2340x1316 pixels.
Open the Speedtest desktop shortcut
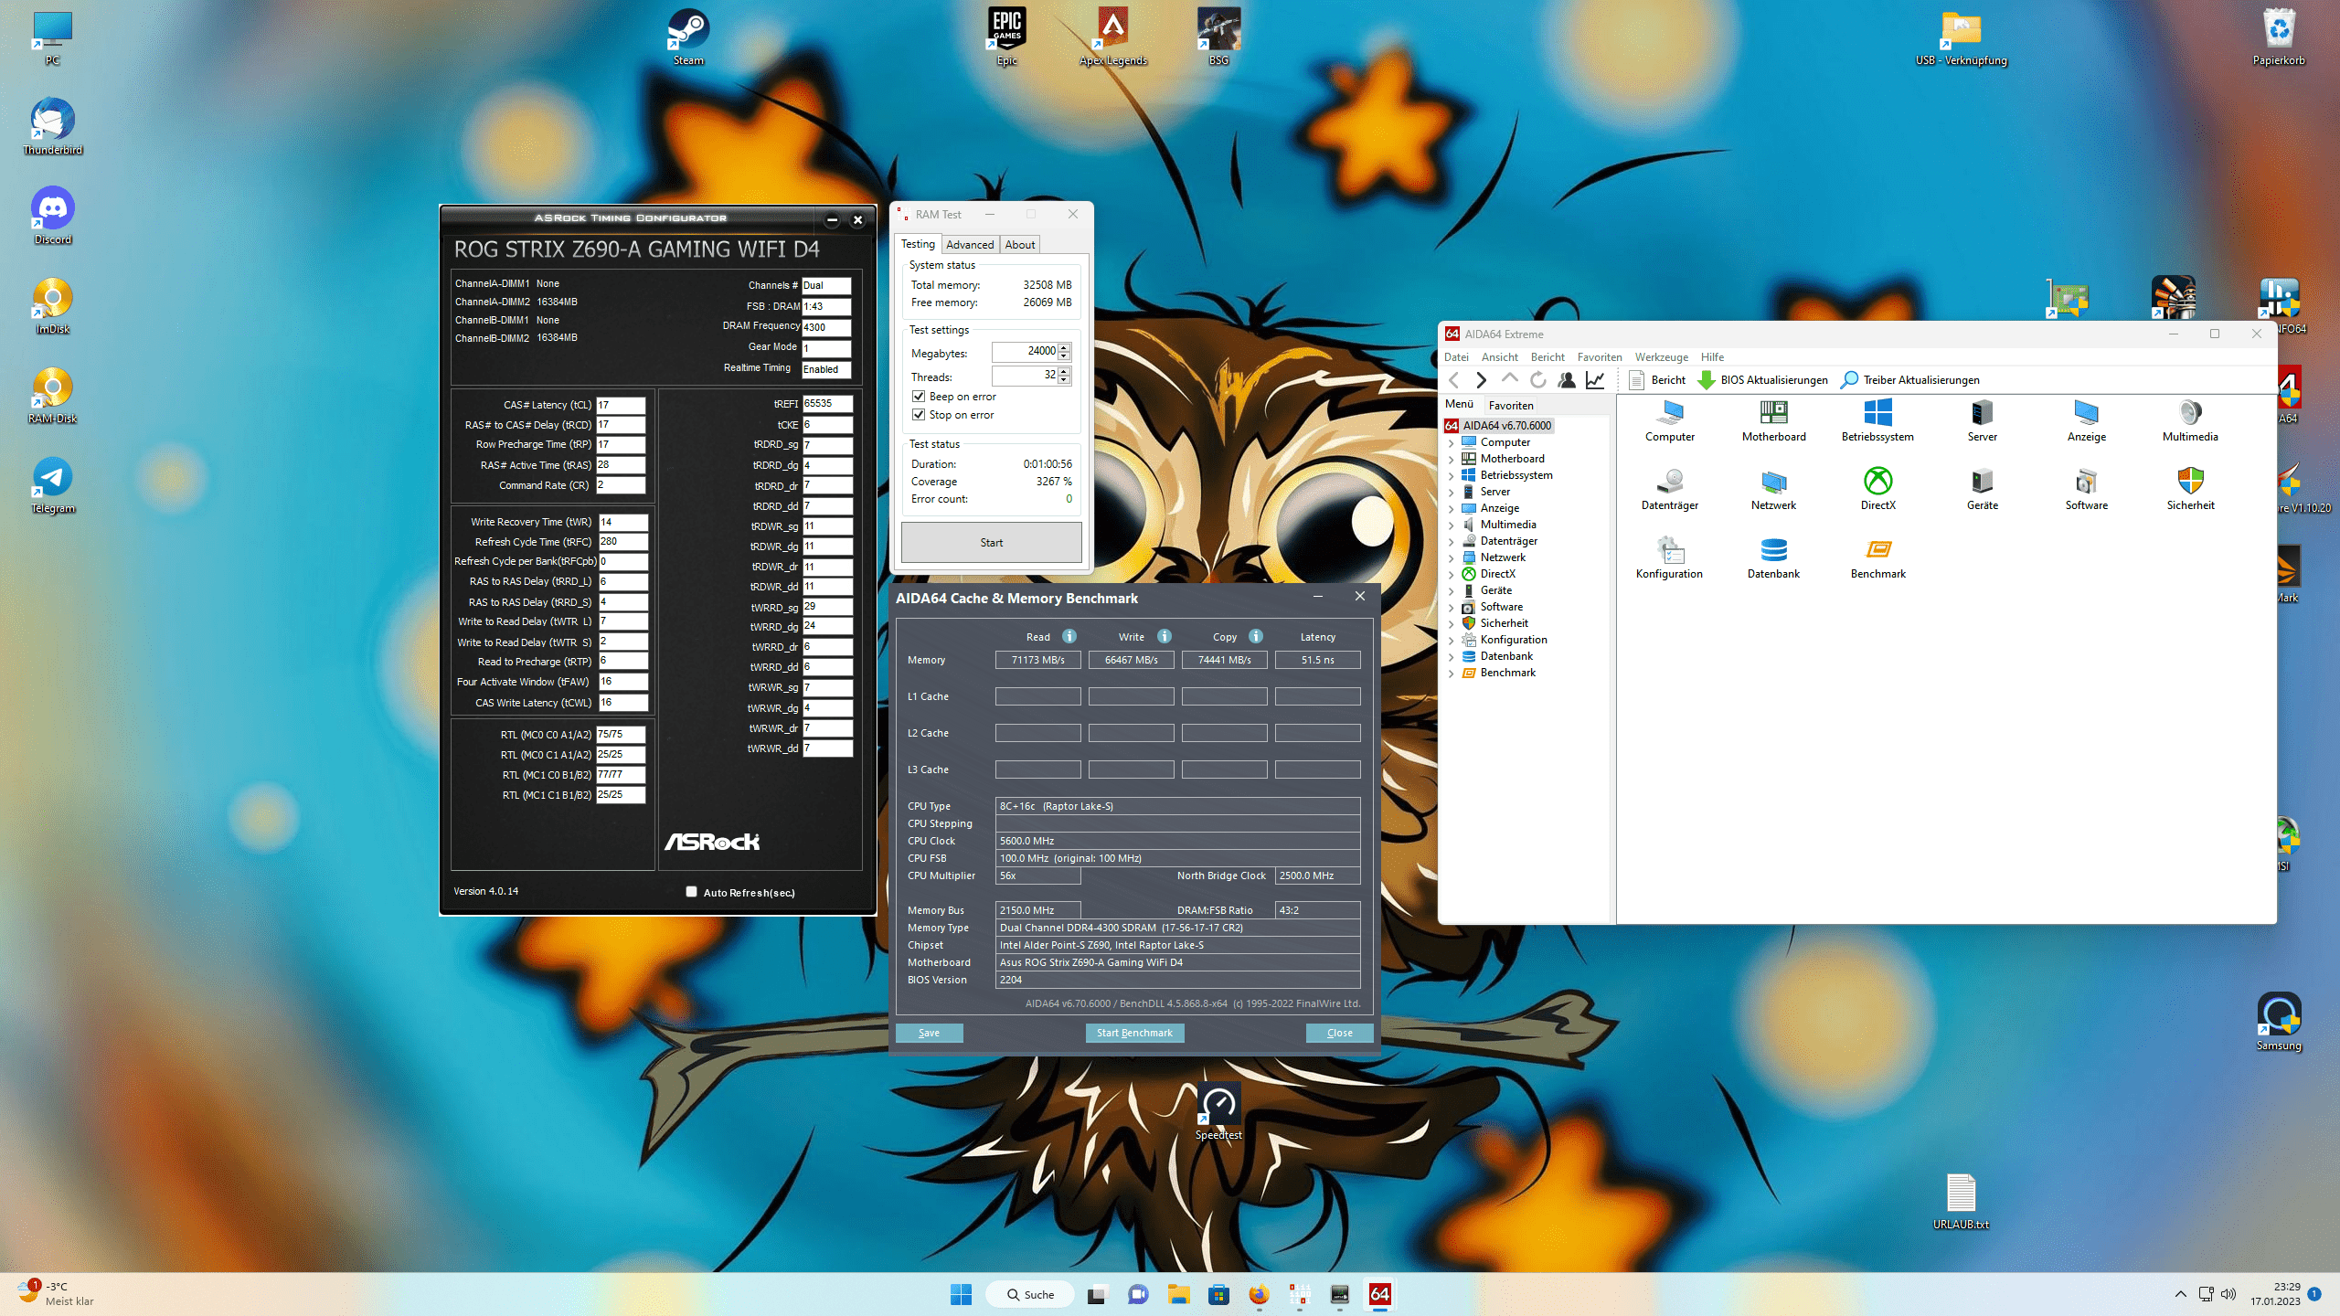pyautogui.click(x=1218, y=1110)
